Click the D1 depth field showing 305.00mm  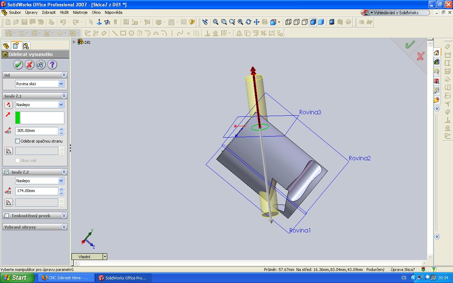pyautogui.click(x=36, y=131)
